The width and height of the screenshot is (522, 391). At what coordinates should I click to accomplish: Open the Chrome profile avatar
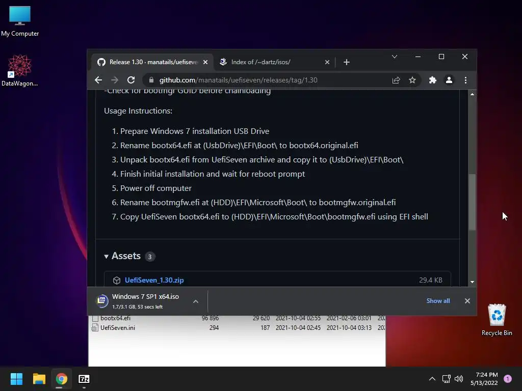coord(449,80)
